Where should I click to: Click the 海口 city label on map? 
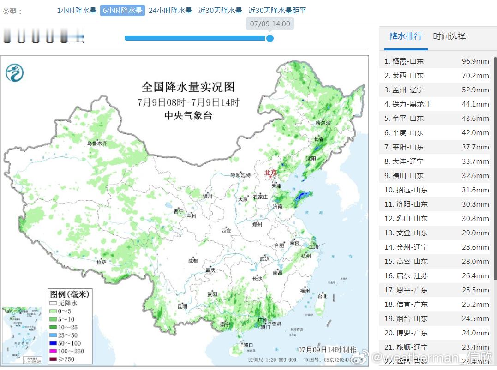point(248,345)
